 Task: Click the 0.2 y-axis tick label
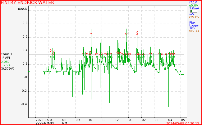click(x=25, y=64)
